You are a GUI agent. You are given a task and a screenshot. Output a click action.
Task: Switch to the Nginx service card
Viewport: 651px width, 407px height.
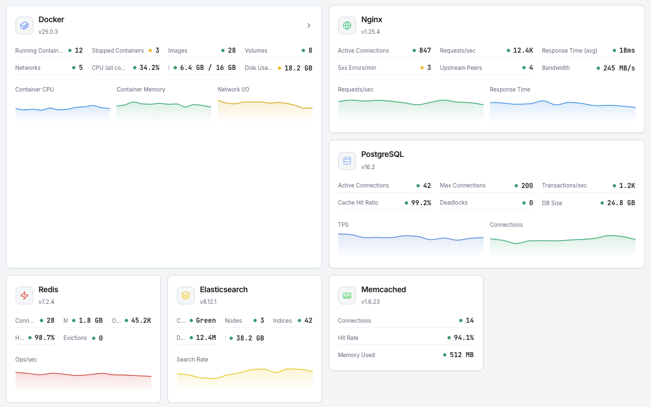[372, 19]
